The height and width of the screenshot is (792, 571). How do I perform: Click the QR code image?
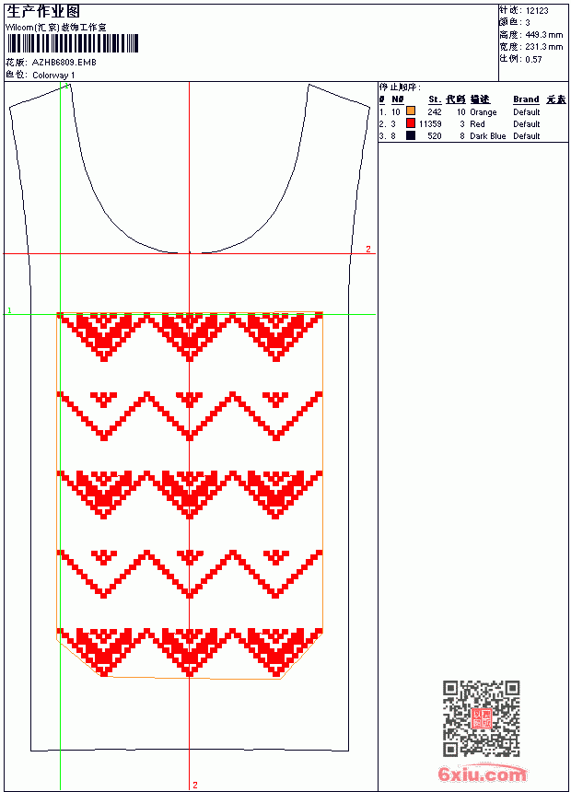tap(482, 717)
